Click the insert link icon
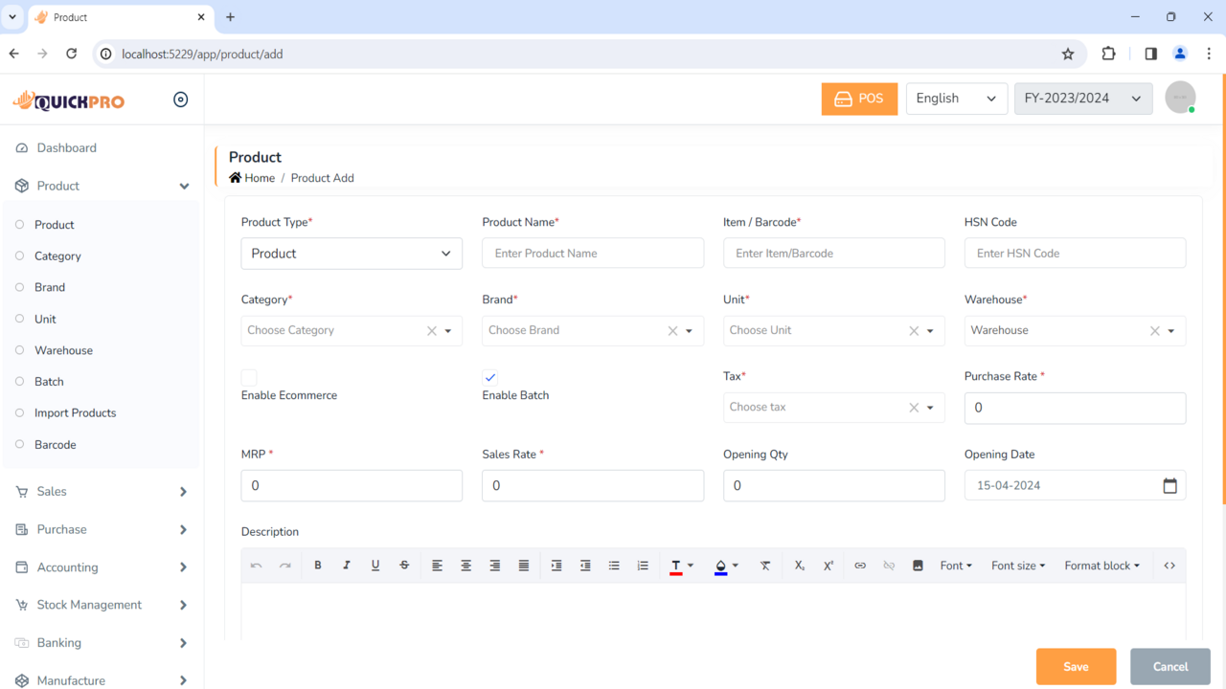 coord(860,565)
